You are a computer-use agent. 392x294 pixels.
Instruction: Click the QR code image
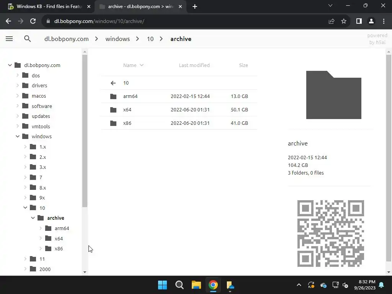tap(330, 234)
